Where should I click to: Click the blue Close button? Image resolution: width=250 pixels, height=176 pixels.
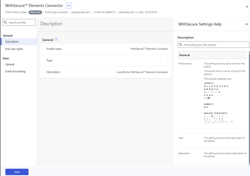click(17, 172)
